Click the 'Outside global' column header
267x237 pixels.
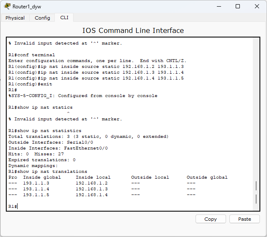point(207,177)
